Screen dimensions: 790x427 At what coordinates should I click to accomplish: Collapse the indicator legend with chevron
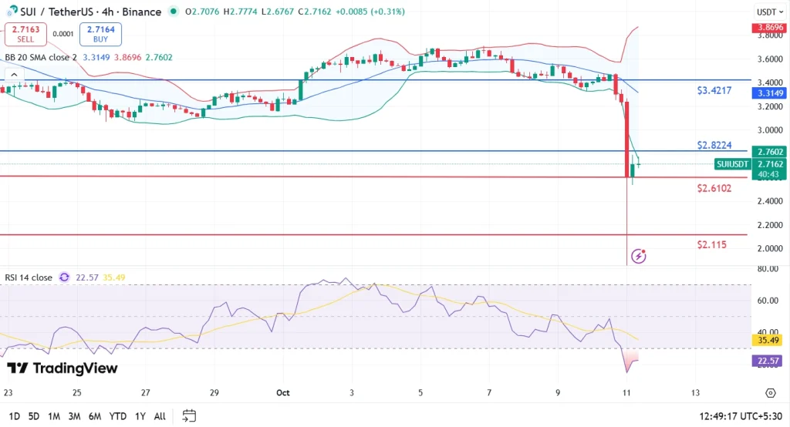[x=12, y=74]
